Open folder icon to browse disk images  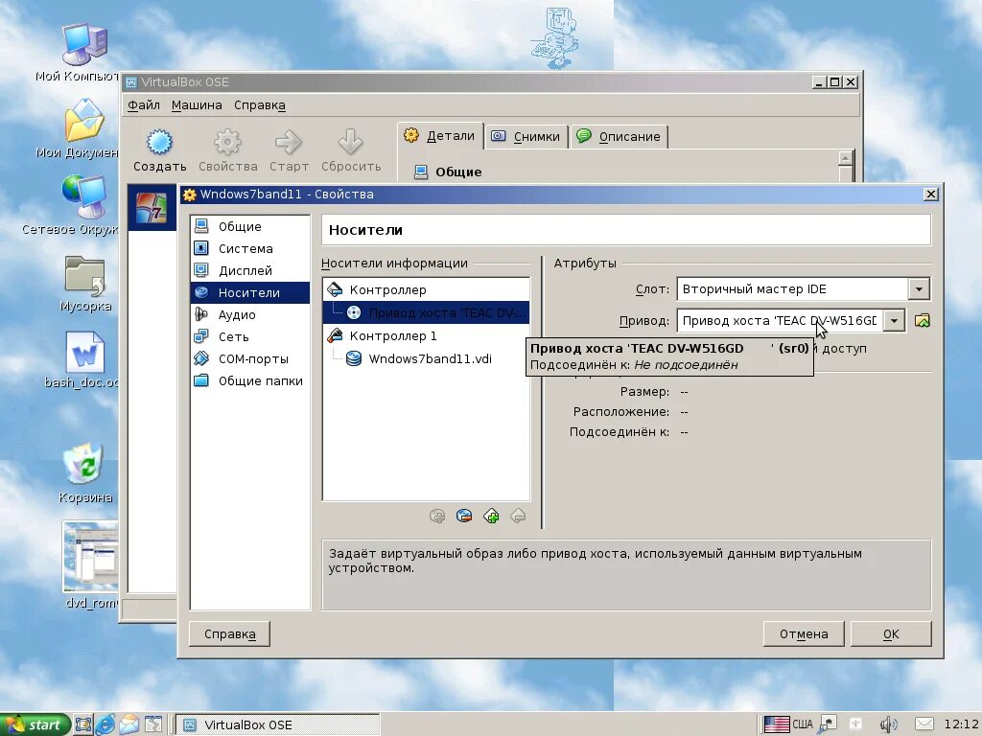(922, 320)
